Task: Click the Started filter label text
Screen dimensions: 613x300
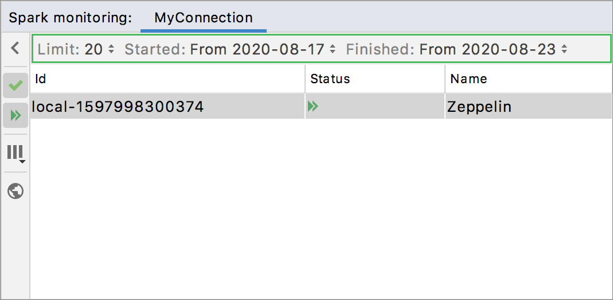Action: (x=155, y=49)
